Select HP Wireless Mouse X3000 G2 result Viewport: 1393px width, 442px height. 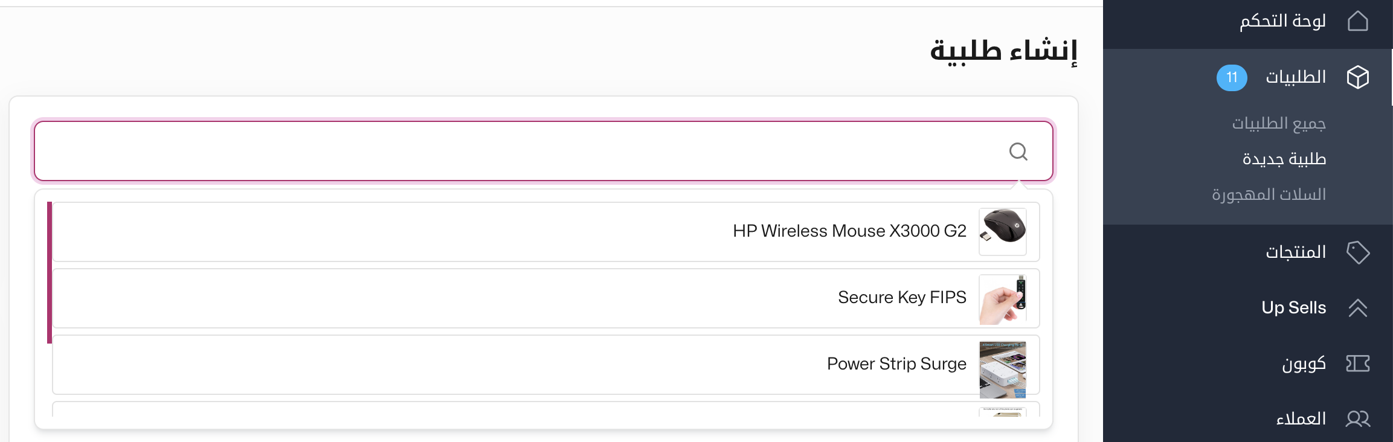pyautogui.click(x=546, y=232)
